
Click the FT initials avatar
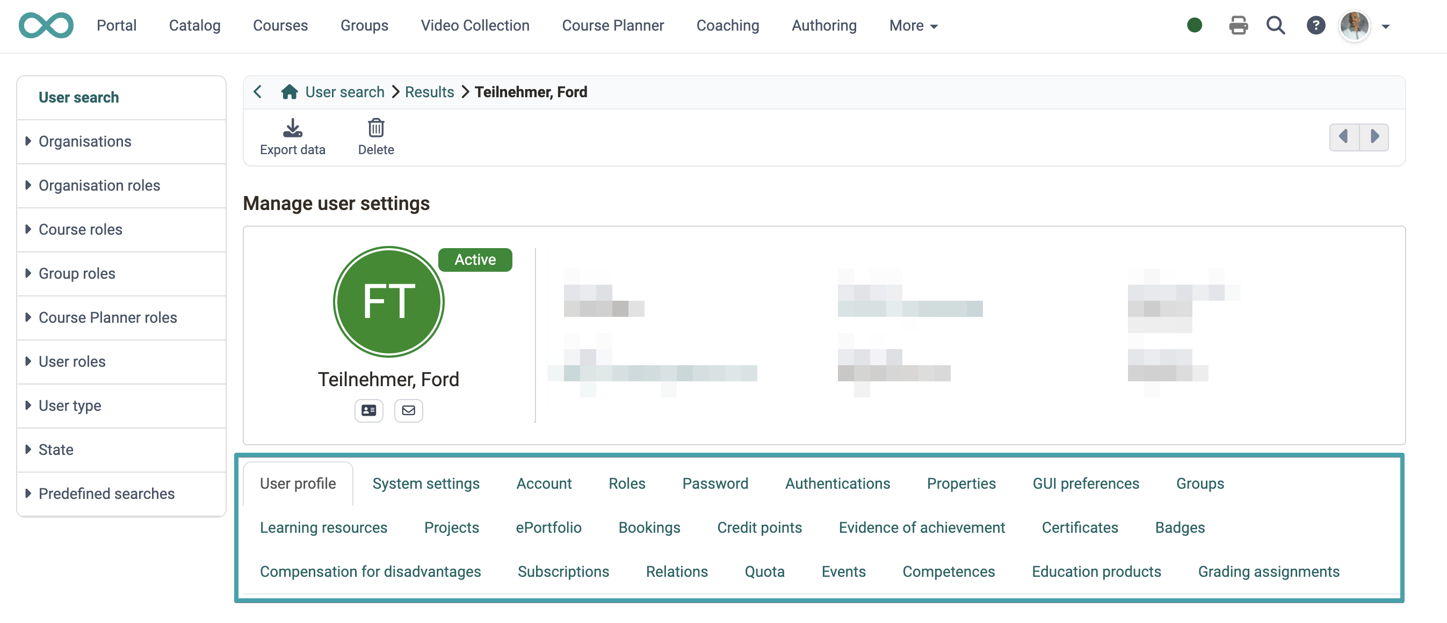tap(389, 302)
